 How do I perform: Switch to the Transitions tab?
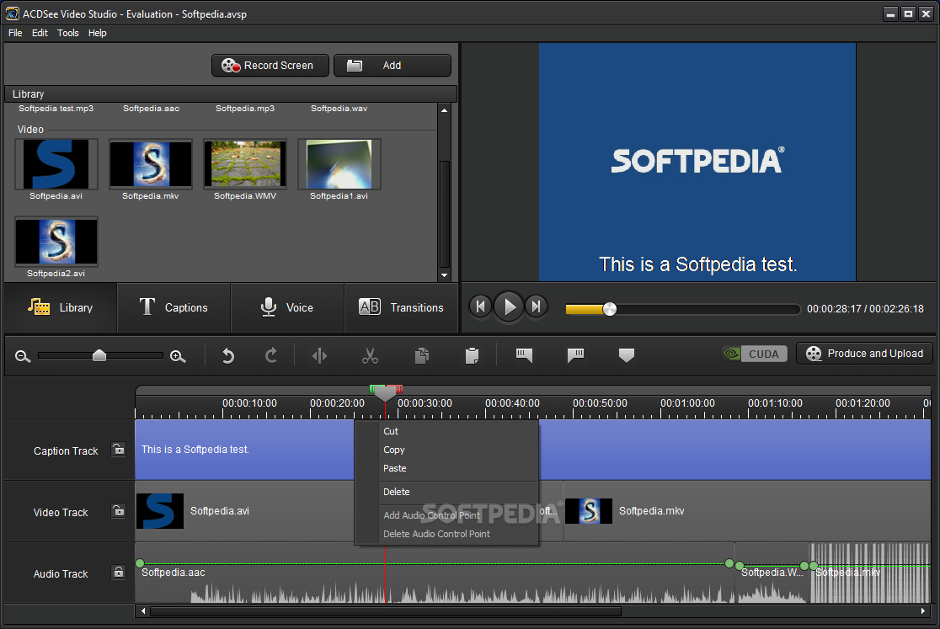click(x=401, y=307)
